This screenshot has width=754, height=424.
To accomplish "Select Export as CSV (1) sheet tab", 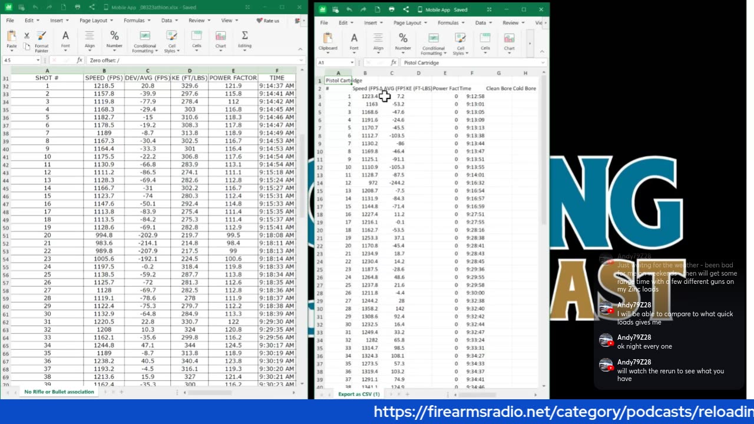I will point(359,394).
